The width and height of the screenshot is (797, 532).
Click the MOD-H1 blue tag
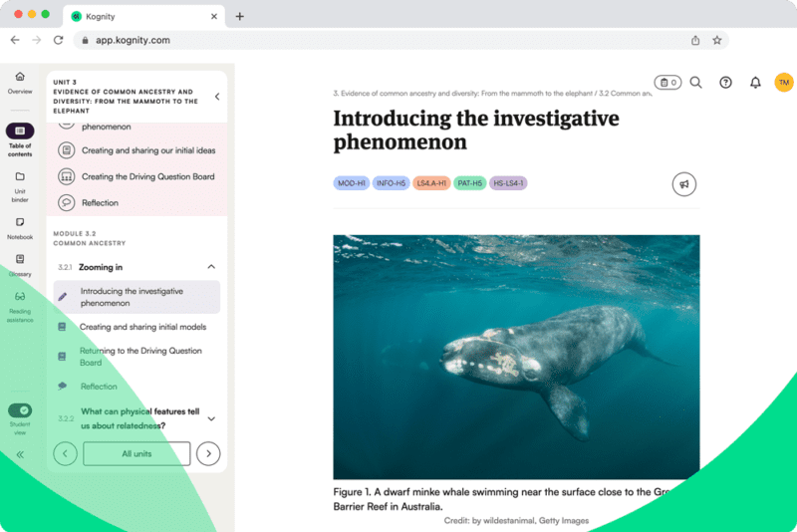[351, 183]
